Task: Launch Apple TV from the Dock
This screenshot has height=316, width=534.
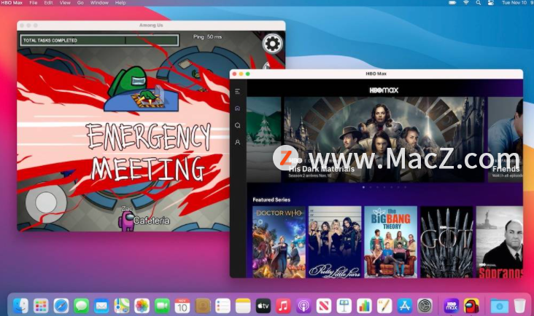Action: [263, 306]
